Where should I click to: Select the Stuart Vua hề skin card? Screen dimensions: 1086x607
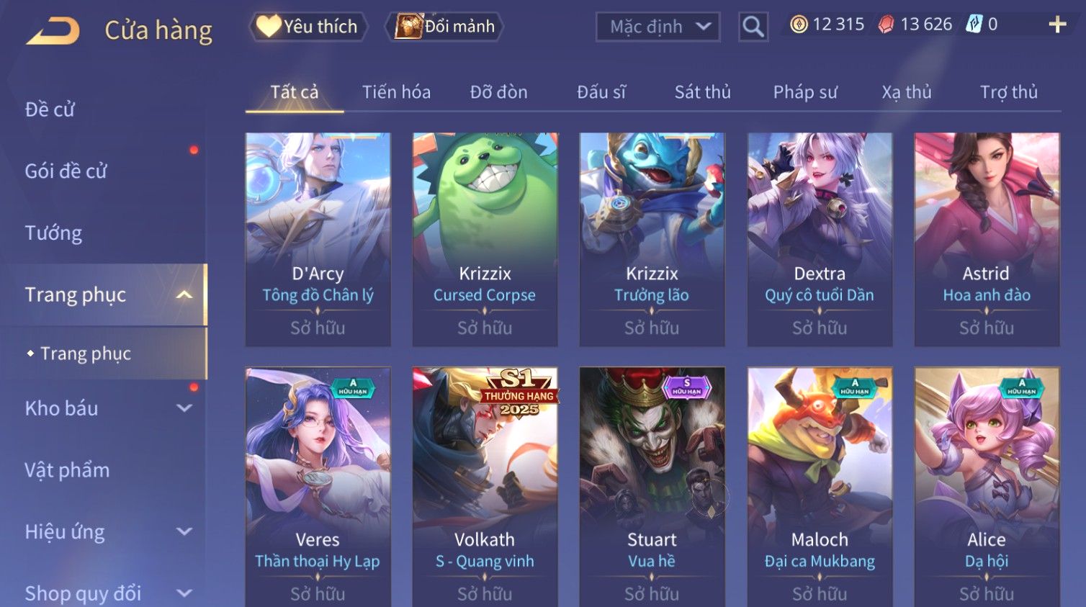652,487
